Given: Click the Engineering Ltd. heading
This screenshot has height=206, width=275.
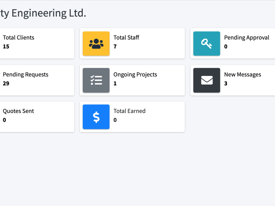Looking at the screenshot, I should [x=43, y=13].
